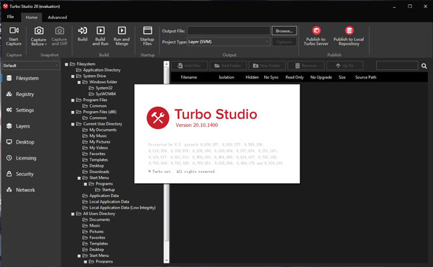
Task: Select the System32 folder
Action: pyautogui.click(x=104, y=88)
